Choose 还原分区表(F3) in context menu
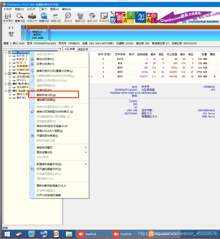220x239 pixels. [x=59, y=64]
